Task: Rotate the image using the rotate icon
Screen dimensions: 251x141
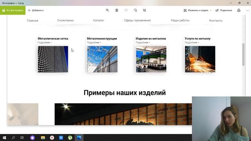Action: [x=135, y=10]
